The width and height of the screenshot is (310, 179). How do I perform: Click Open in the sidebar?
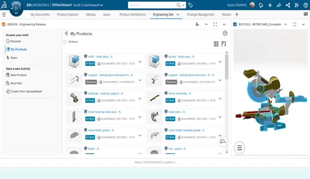12,58
